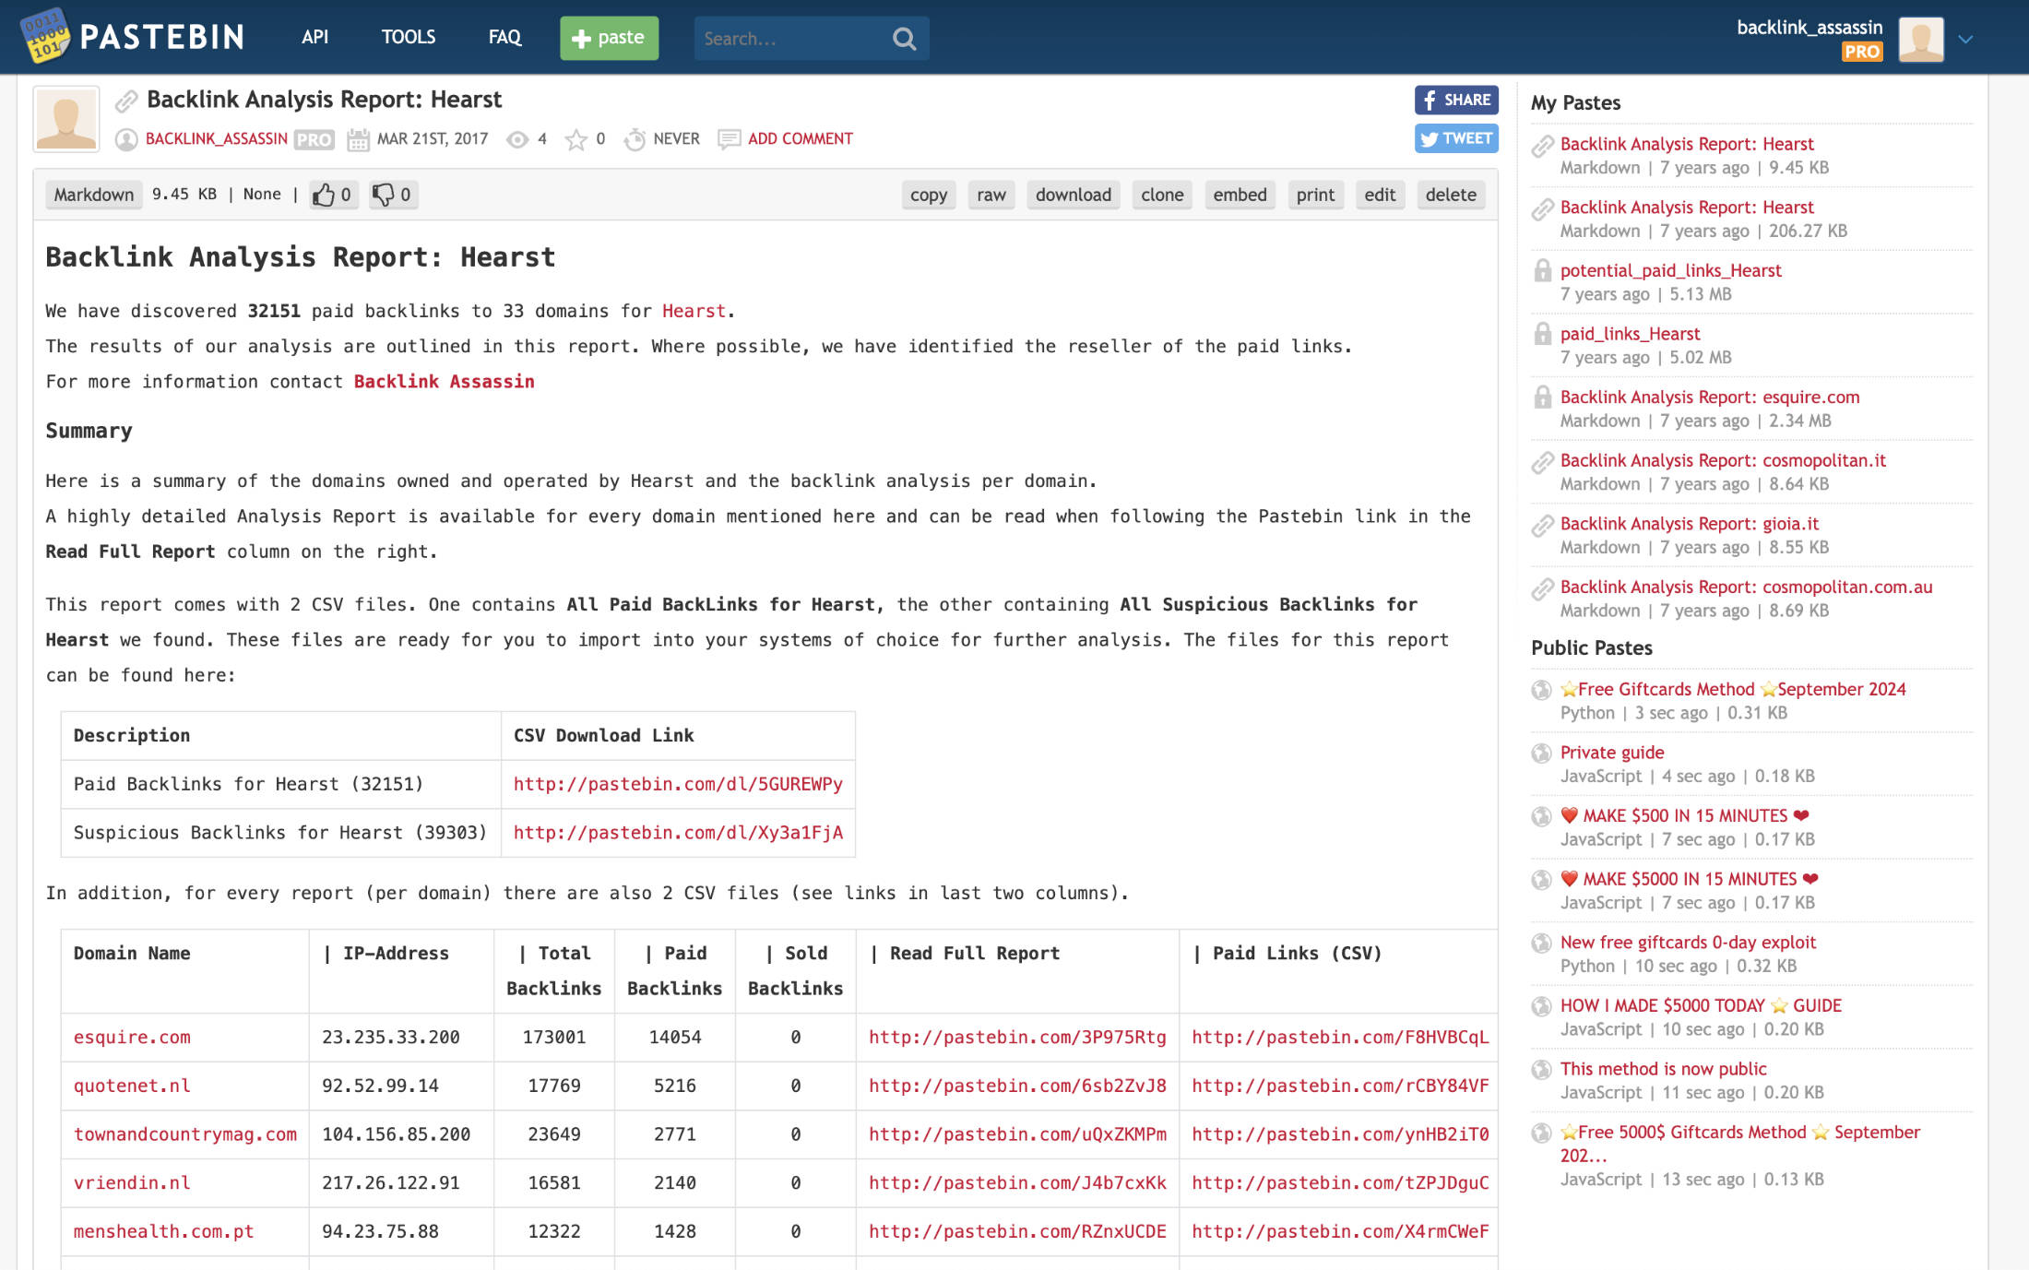Viewport: 2029px width, 1270px height.
Task: Click the raw button
Action: (991, 195)
